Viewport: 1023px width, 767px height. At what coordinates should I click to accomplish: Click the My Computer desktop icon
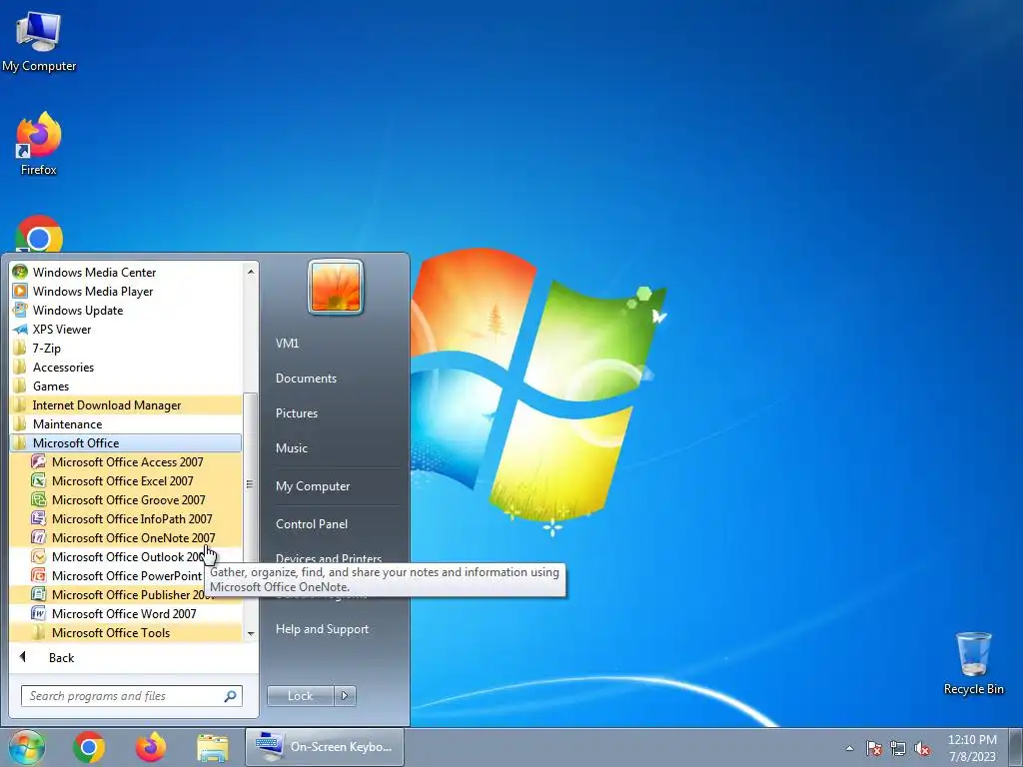click(39, 42)
